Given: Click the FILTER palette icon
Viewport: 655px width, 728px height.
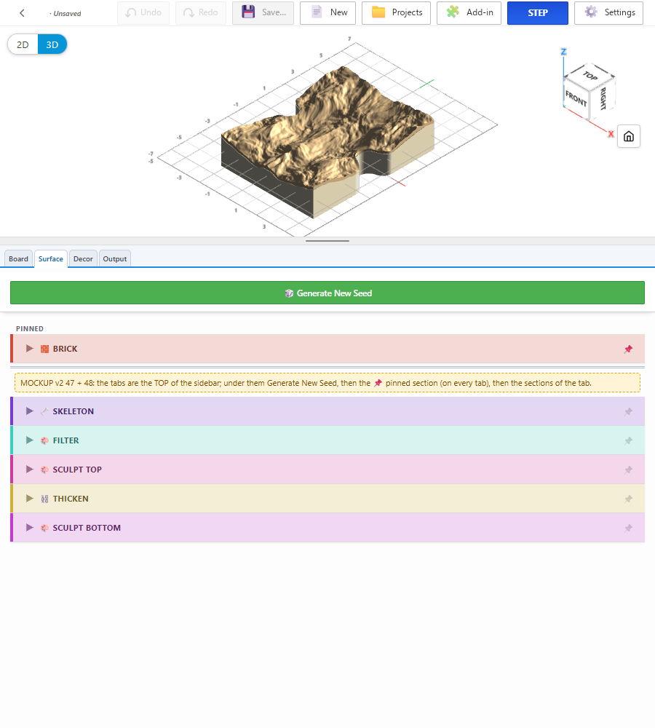Looking at the screenshot, I should coord(44,440).
